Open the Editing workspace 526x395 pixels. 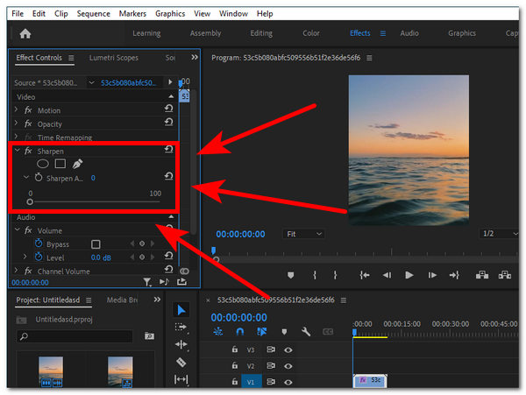coord(260,33)
